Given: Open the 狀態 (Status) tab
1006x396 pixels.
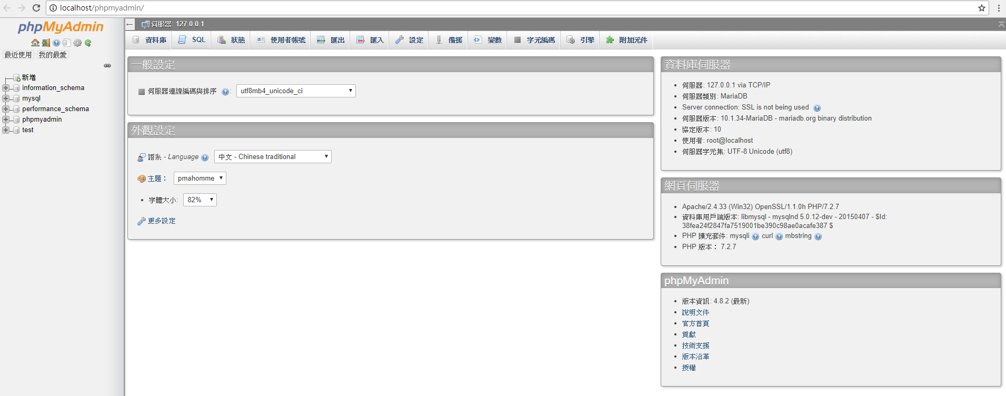Looking at the screenshot, I should (x=231, y=40).
